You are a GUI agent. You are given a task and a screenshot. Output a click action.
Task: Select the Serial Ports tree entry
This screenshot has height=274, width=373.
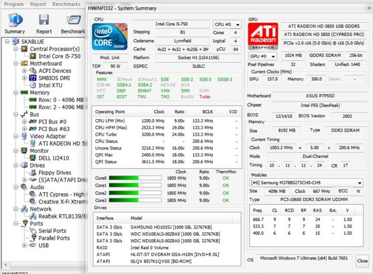click(x=52, y=231)
